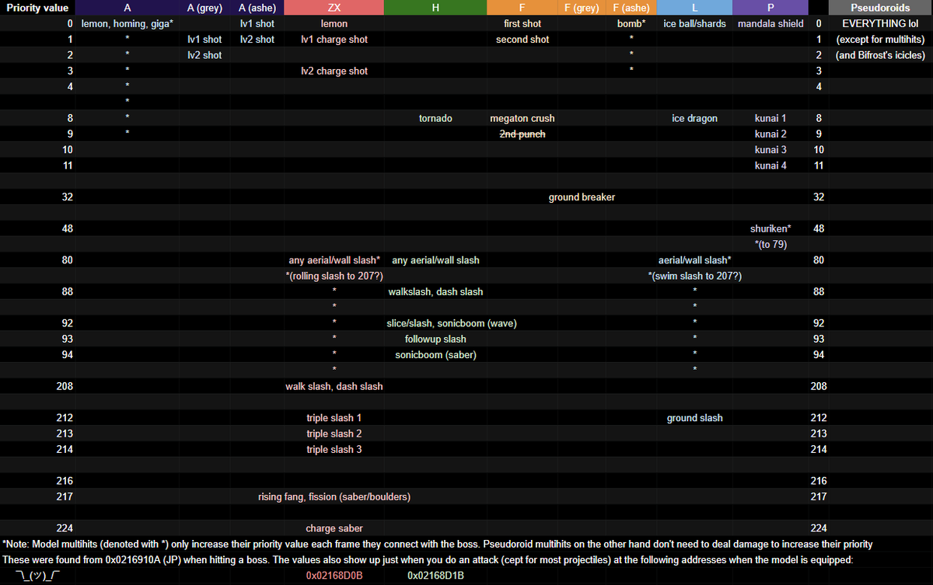
Task: Select the 'triple slash 1' cell
Action: pos(334,418)
